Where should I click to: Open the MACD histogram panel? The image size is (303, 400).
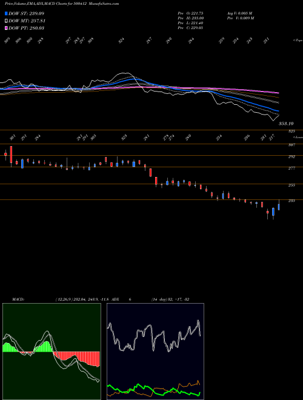[52, 352]
